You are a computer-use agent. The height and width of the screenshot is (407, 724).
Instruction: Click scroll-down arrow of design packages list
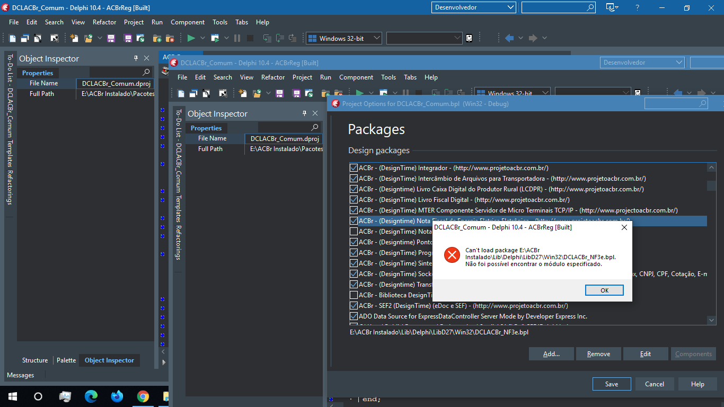pos(711,320)
